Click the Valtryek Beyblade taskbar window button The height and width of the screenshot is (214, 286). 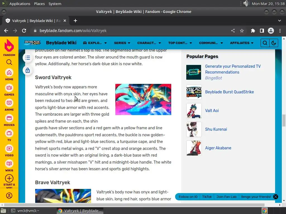[x=80, y=211]
